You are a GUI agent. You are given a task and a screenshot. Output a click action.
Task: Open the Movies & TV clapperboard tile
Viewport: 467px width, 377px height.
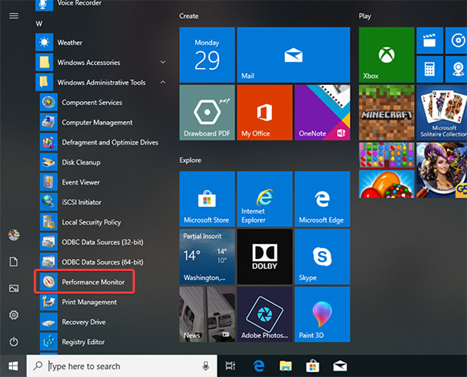(x=429, y=40)
